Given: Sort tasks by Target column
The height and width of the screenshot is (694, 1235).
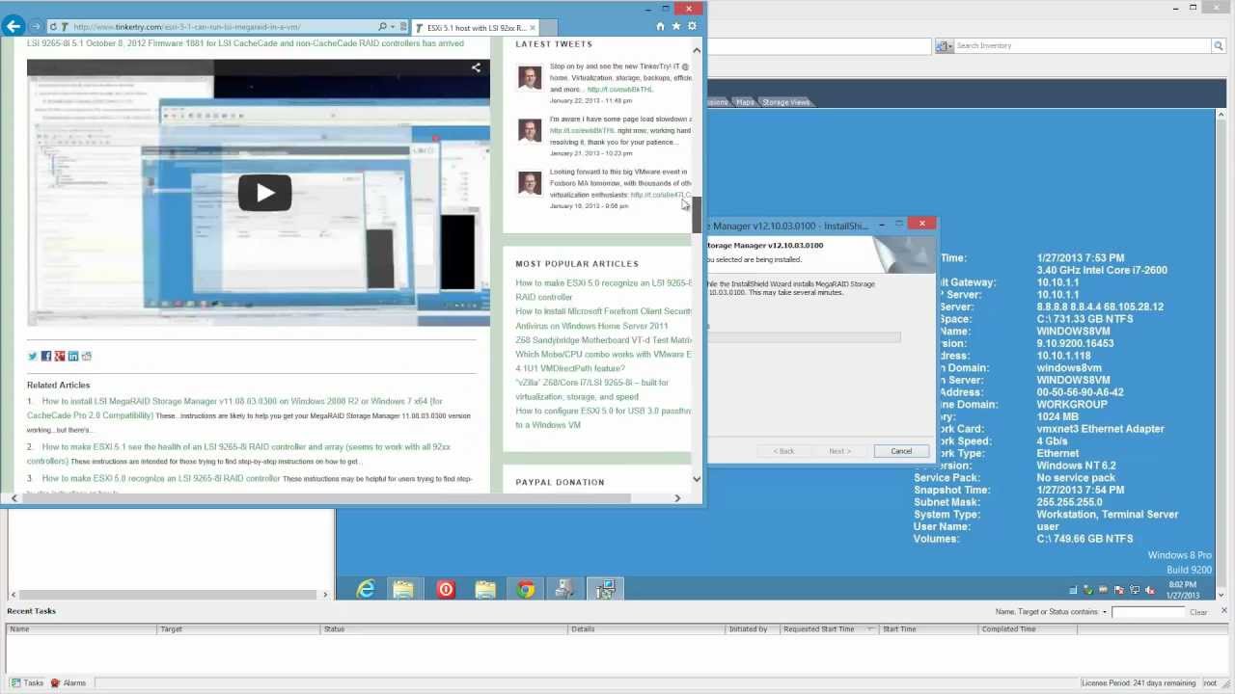Looking at the screenshot, I should (238, 629).
